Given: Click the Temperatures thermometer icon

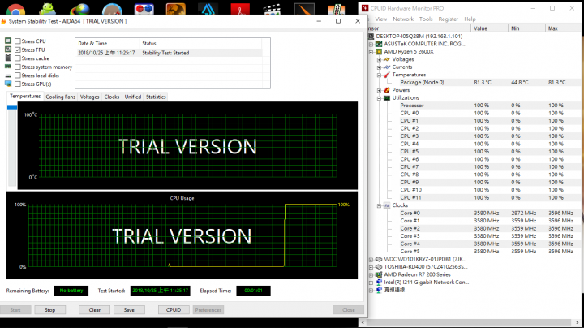Looking at the screenshot, I should click(387, 75).
